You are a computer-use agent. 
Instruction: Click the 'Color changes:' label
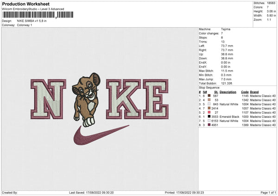click(209, 33)
